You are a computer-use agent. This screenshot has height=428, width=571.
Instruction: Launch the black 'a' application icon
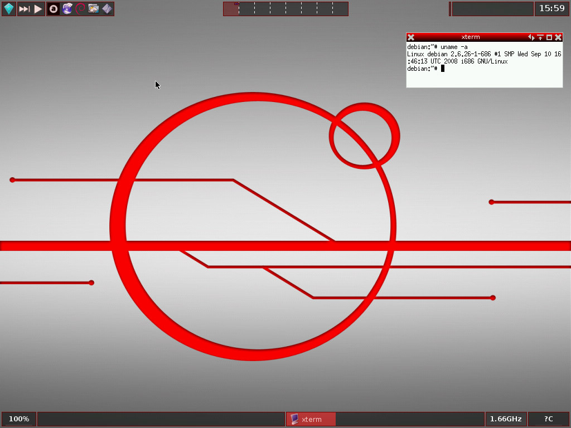[x=54, y=9]
